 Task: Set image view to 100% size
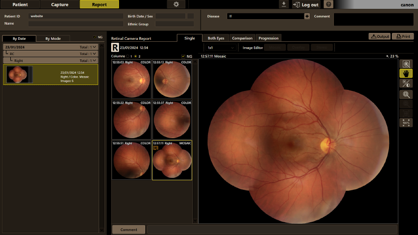pyautogui.click(x=406, y=122)
